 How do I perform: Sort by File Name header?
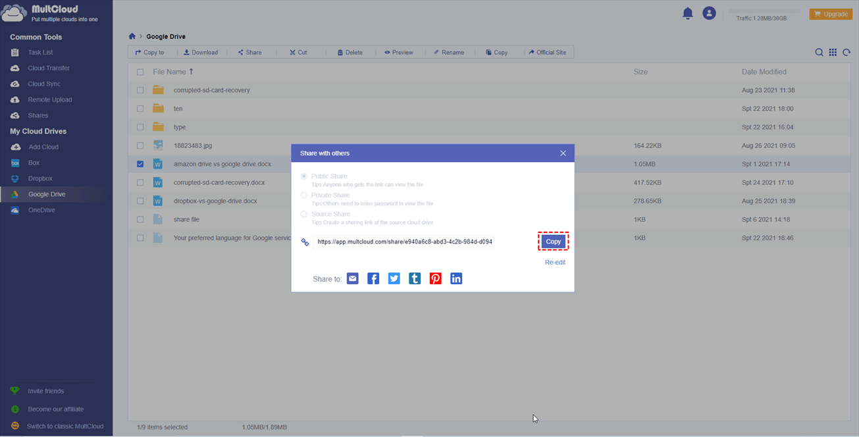(x=173, y=72)
